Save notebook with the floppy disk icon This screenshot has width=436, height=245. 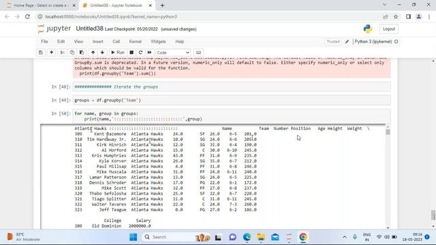[x=41, y=52]
